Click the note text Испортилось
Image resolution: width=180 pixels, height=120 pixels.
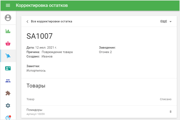(x=36, y=71)
